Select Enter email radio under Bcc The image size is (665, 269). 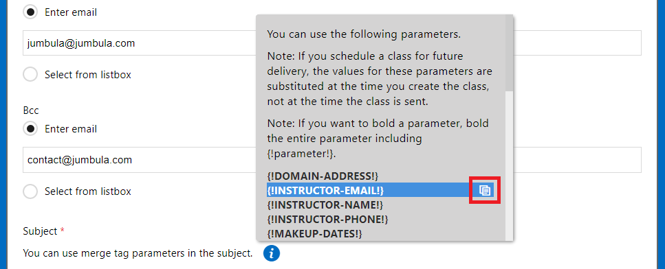(x=30, y=128)
